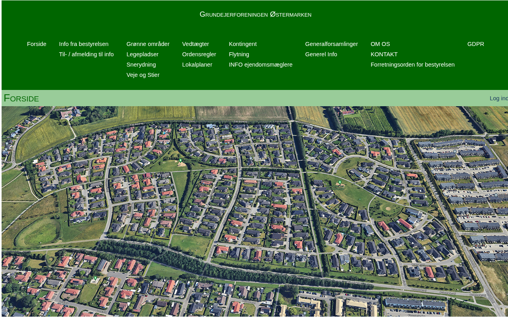
Task: Click the KONTAKT link
Action: click(x=384, y=54)
